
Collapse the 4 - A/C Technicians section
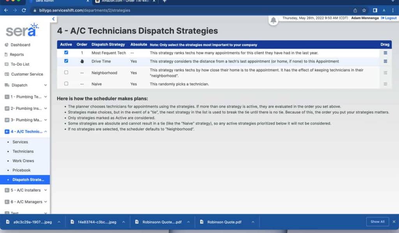[46, 131]
